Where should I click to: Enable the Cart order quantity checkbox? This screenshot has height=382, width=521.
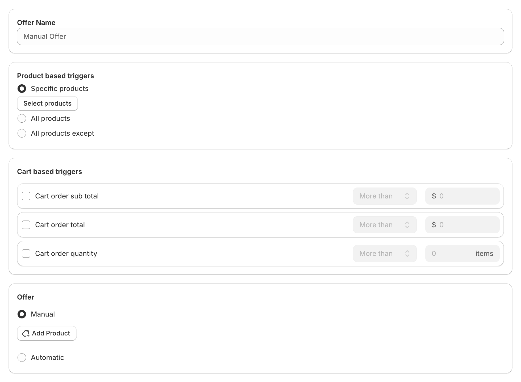tap(26, 254)
